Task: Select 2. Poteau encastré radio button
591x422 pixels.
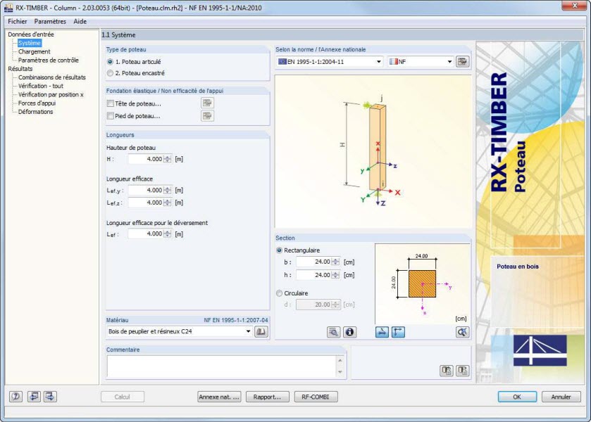Action: pyautogui.click(x=110, y=73)
